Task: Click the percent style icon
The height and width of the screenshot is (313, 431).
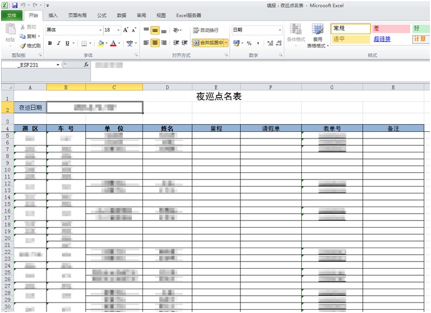Action: coord(249,43)
